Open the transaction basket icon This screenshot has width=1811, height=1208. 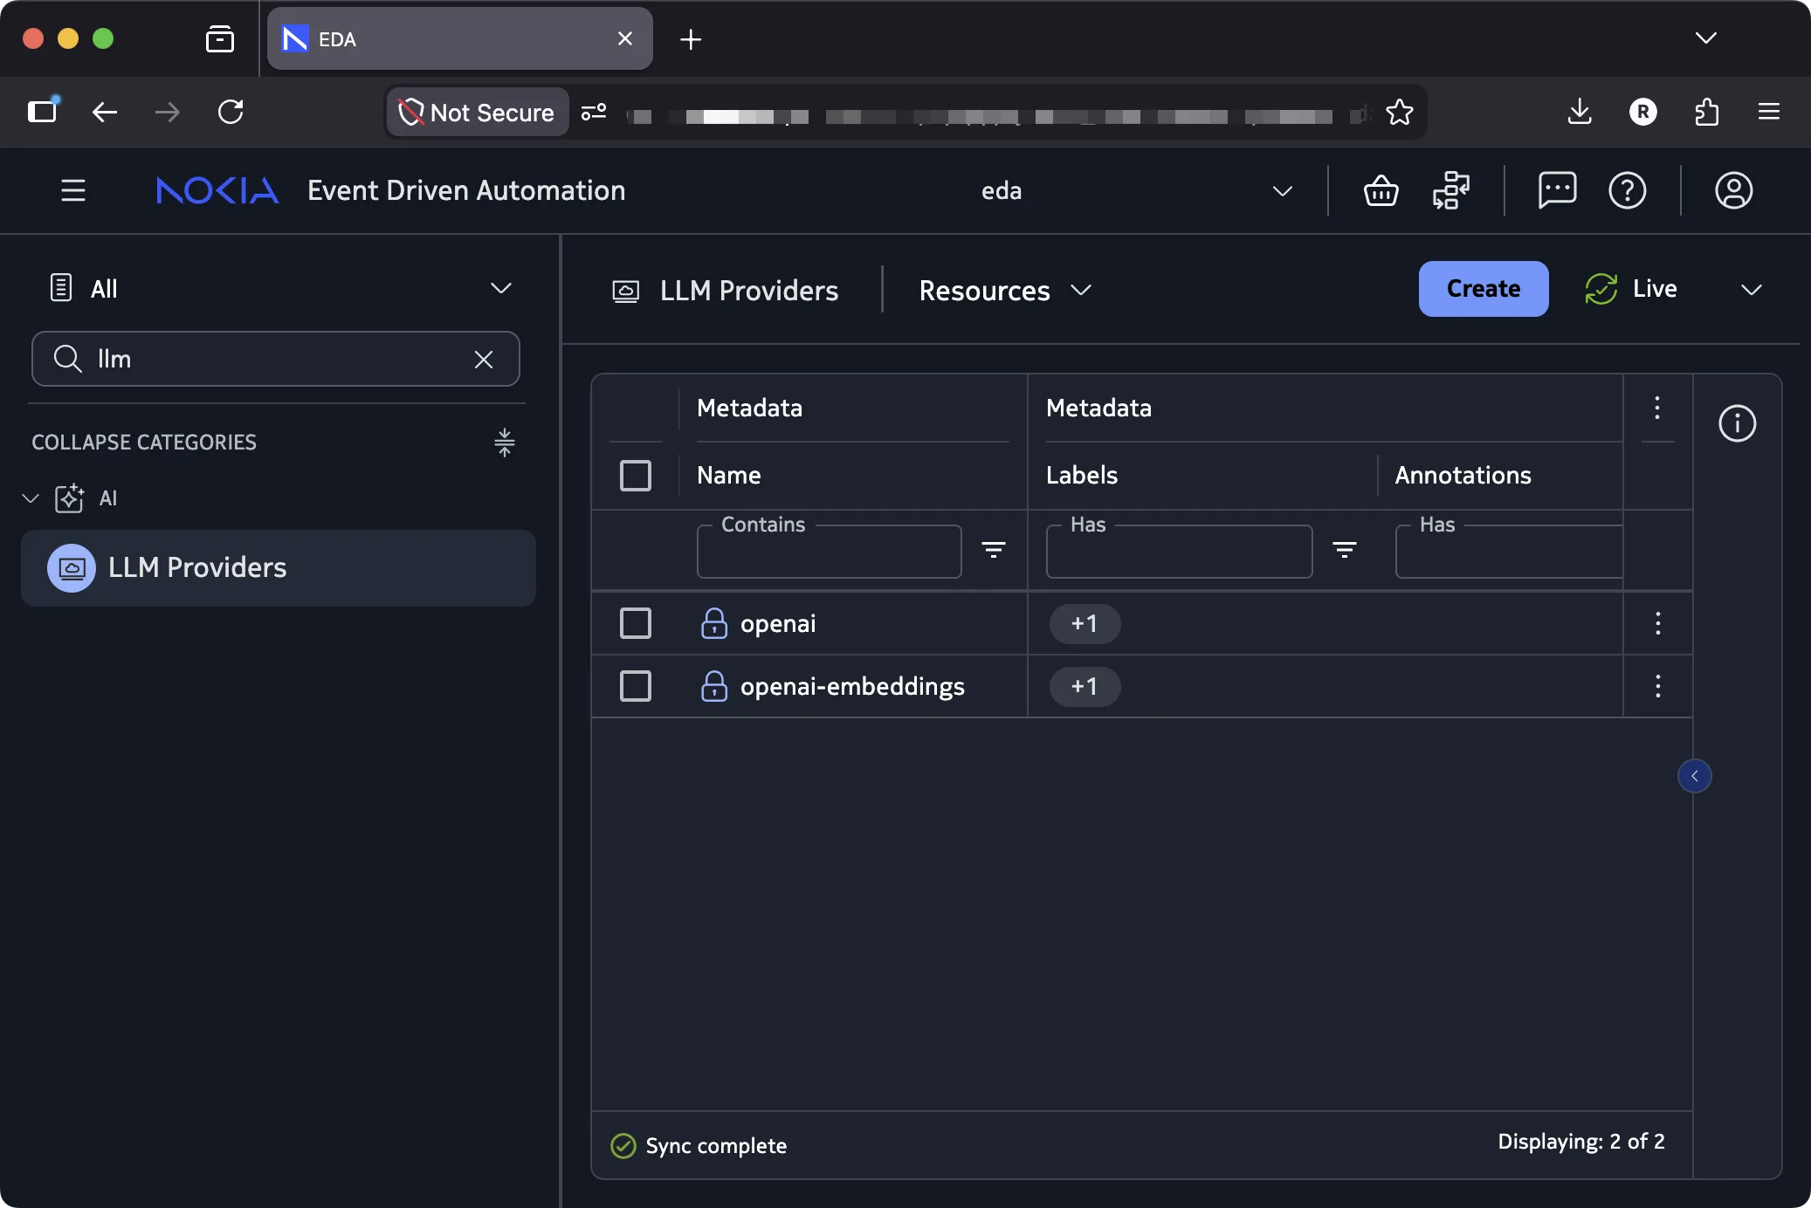[x=1381, y=190]
